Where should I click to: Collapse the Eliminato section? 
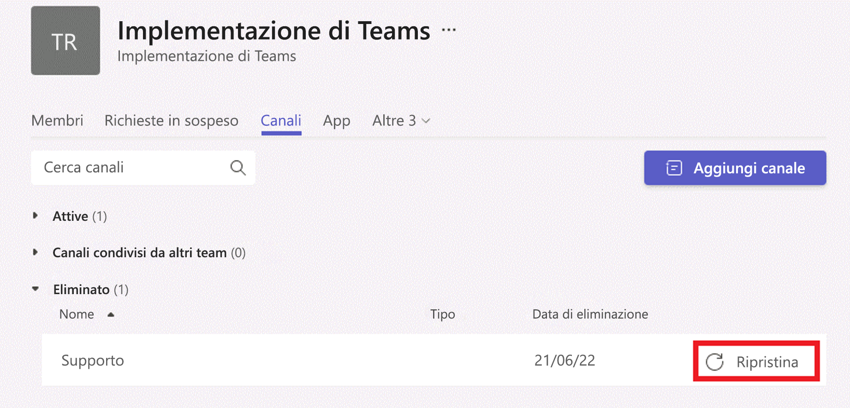point(36,289)
